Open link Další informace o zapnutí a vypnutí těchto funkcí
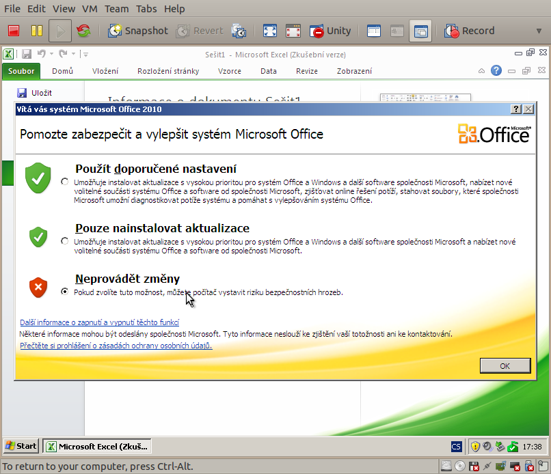Viewport: 551px width, 474px height. pos(99,322)
